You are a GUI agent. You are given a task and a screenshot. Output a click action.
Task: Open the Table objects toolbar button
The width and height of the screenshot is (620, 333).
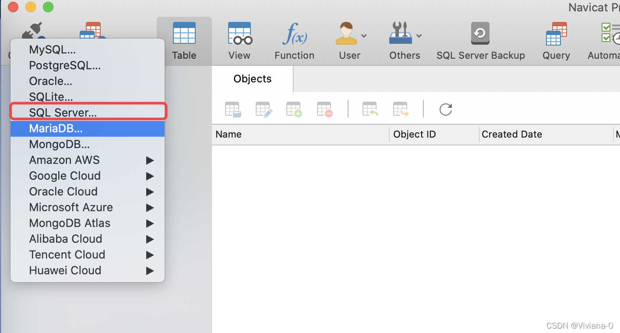[x=184, y=41]
